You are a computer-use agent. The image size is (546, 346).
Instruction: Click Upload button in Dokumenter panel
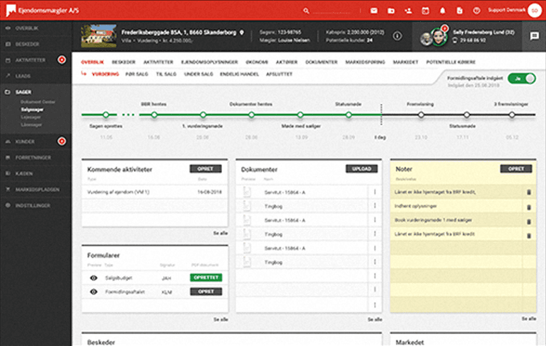tap(361, 169)
